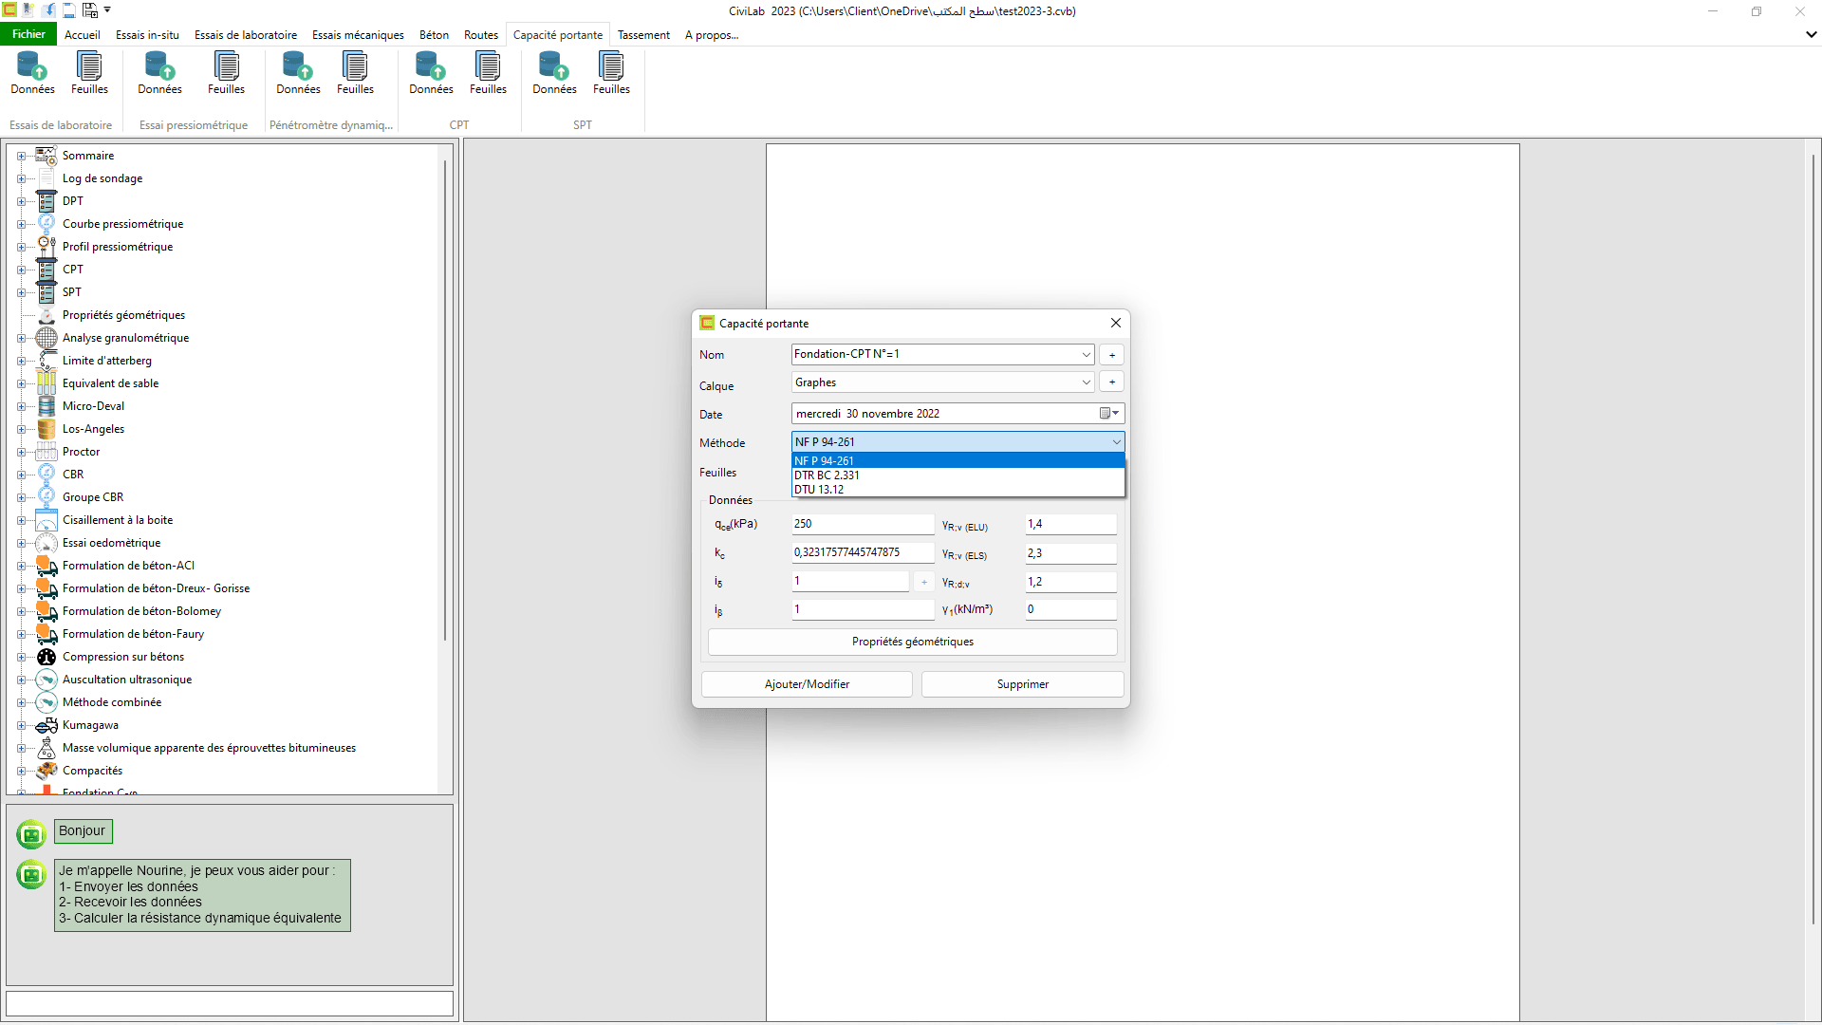The width and height of the screenshot is (1822, 1025).
Task: Click the γ1(kN/m³) input field
Action: tap(1070, 609)
